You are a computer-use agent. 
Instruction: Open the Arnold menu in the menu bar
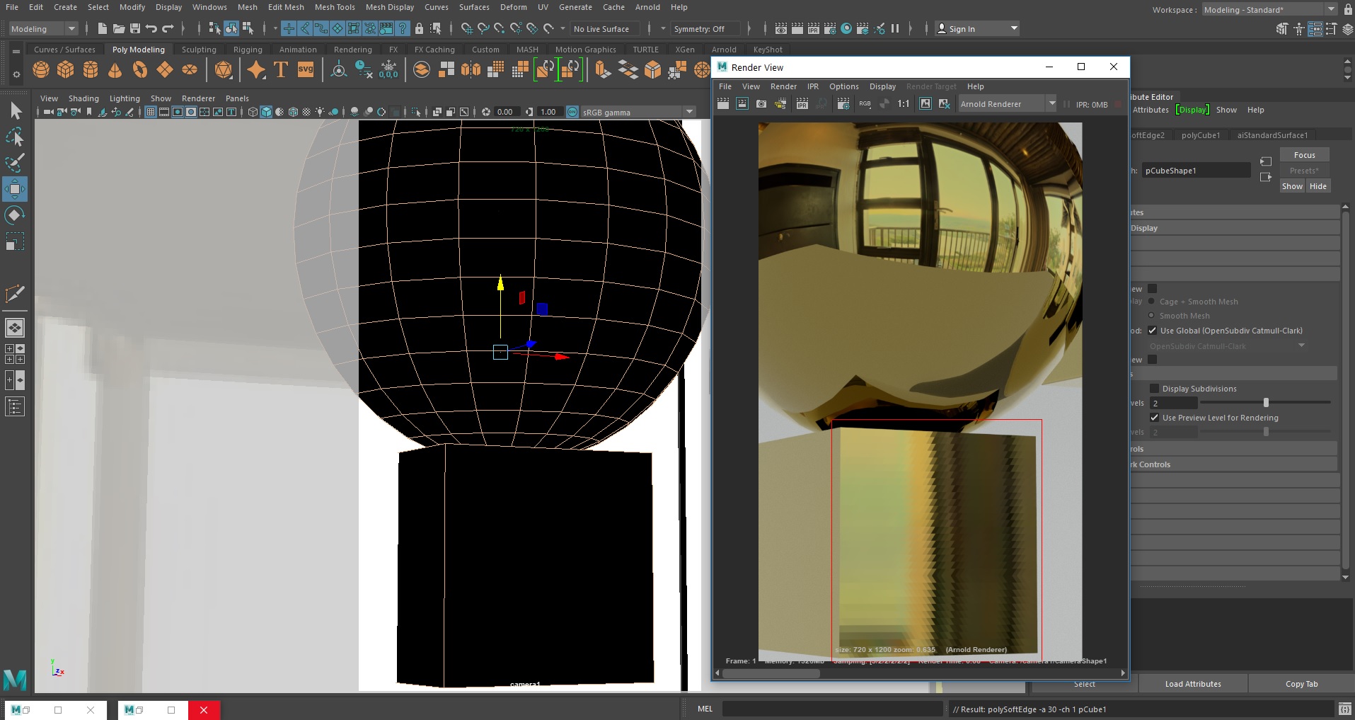coord(647,7)
